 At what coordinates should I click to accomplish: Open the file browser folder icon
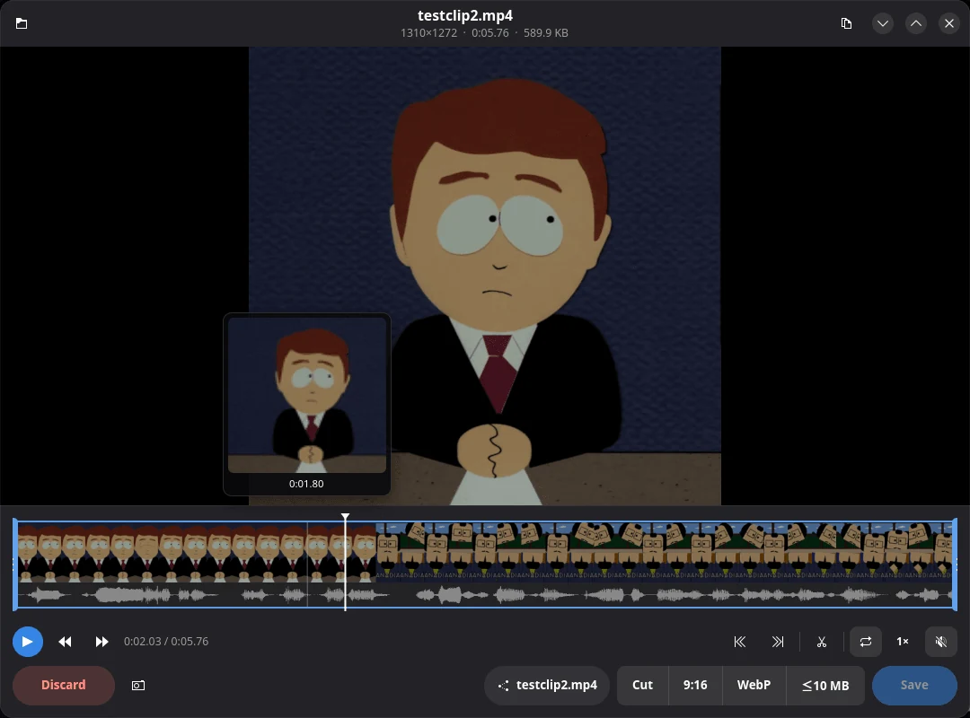coord(21,23)
